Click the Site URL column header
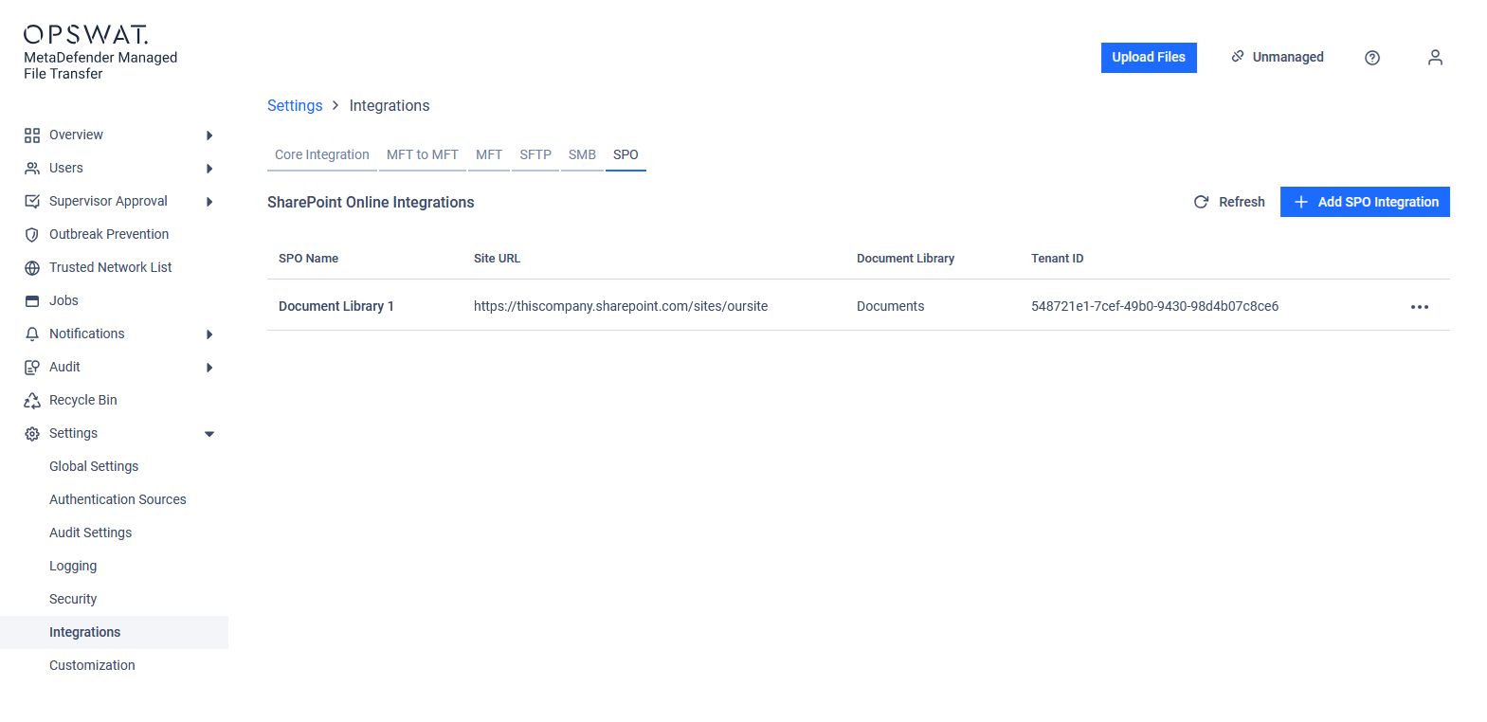 pyautogui.click(x=497, y=259)
